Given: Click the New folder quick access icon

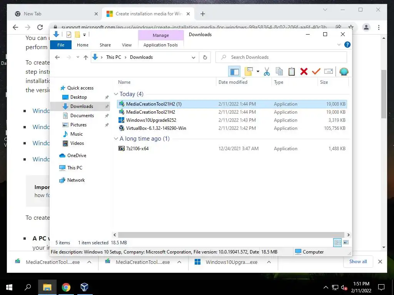Looking at the screenshot, I should [77, 35].
